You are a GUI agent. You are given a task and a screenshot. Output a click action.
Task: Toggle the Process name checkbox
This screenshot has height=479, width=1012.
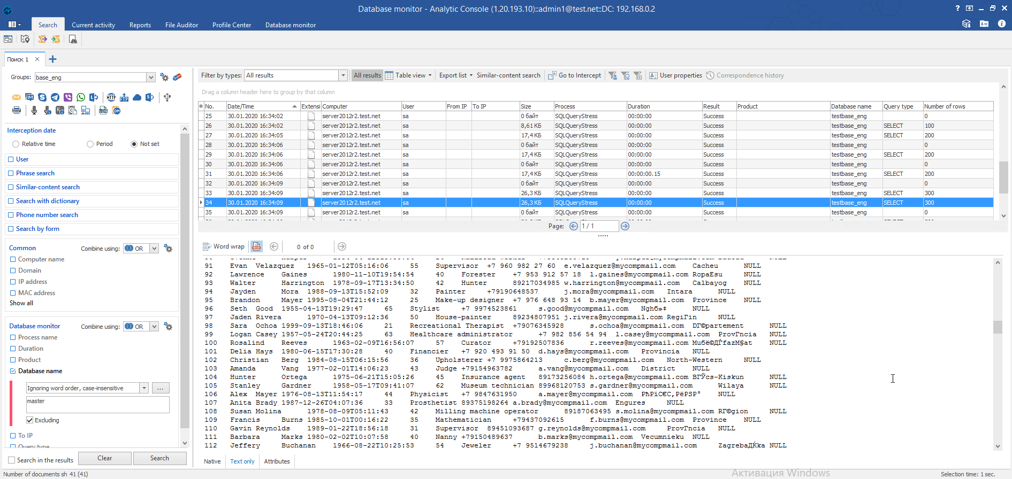point(13,337)
